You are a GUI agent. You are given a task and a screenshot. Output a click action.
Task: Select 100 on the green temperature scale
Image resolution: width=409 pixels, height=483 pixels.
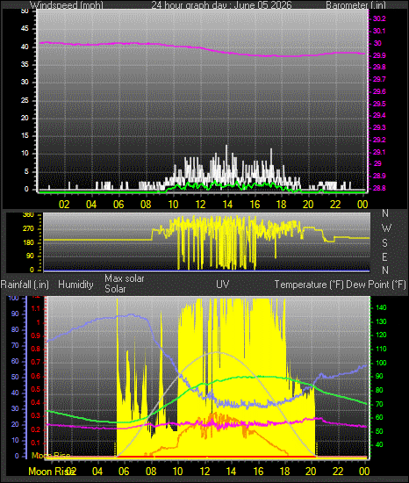[x=381, y=363]
